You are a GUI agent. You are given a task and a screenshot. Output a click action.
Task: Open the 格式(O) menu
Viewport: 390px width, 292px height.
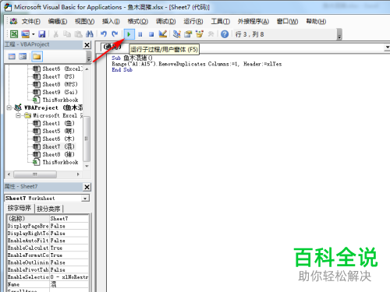[138, 21]
